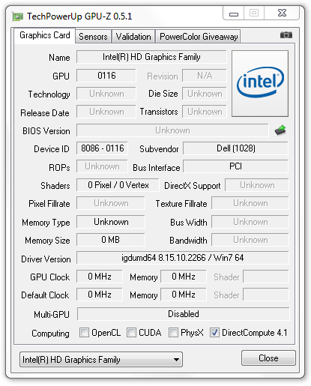Select the Graphics Card tab

[45, 35]
